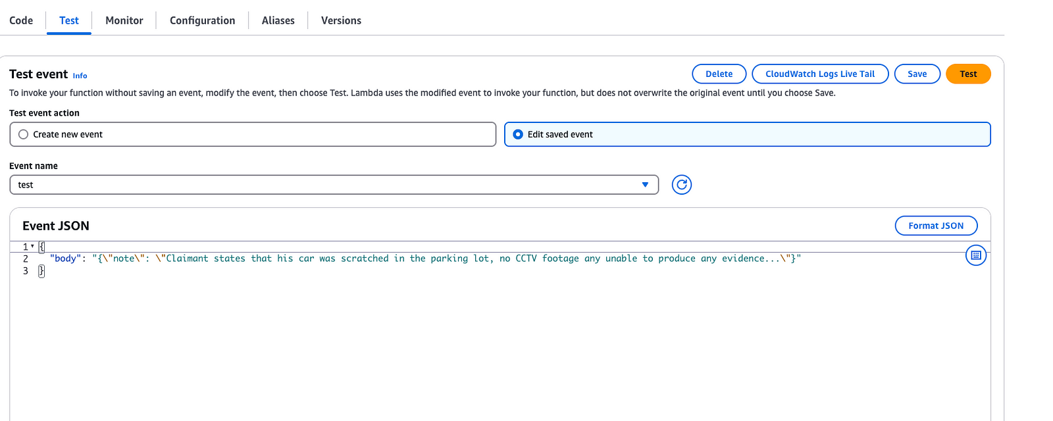The height and width of the screenshot is (421, 1053).
Task: Open the Monitor tab
Action: [124, 20]
